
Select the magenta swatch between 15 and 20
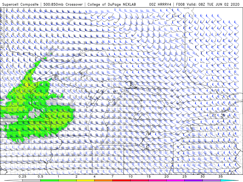(x=157, y=180)
